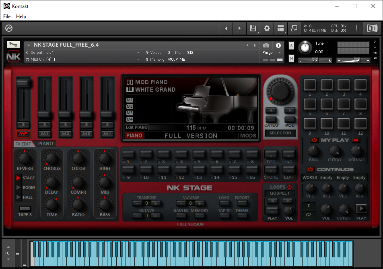Click the instrument pan slider
This screenshot has height=269, width=383.
tap(315, 60)
